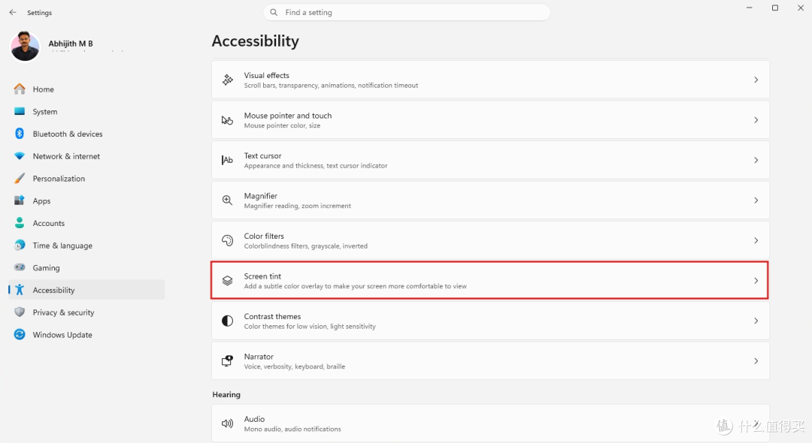This screenshot has width=812, height=443.
Task: Click the Text cursor Ab icon
Action: click(x=227, y=160)
